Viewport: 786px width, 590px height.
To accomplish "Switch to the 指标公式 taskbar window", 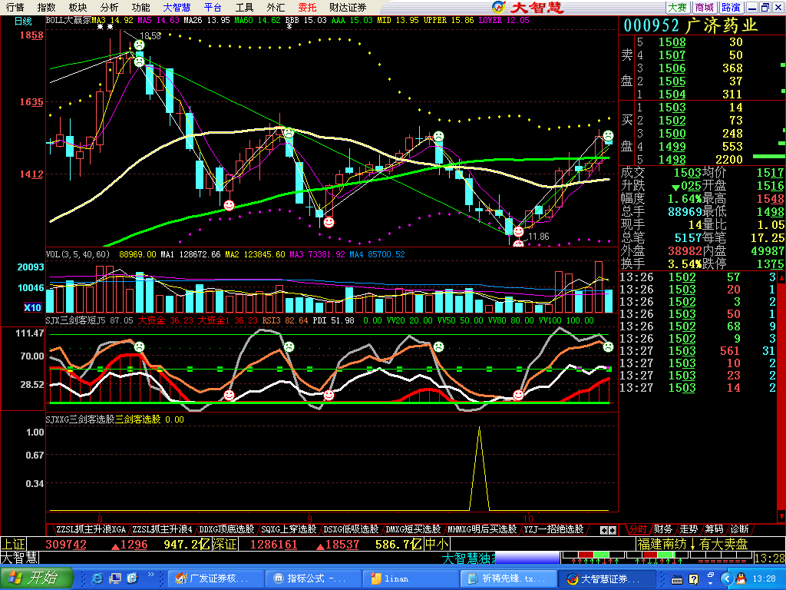I will (313, 578).
